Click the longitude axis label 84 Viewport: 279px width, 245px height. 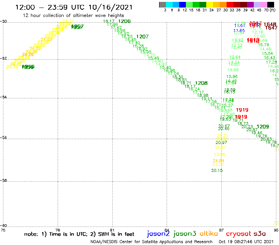click(x=167, y=230)
